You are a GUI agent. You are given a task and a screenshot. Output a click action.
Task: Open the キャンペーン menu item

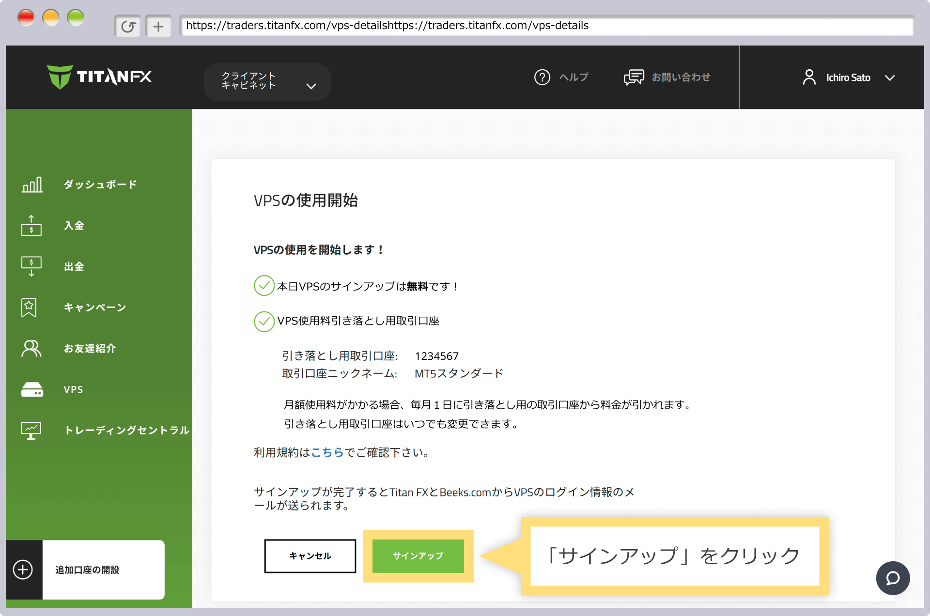[95, 308]
